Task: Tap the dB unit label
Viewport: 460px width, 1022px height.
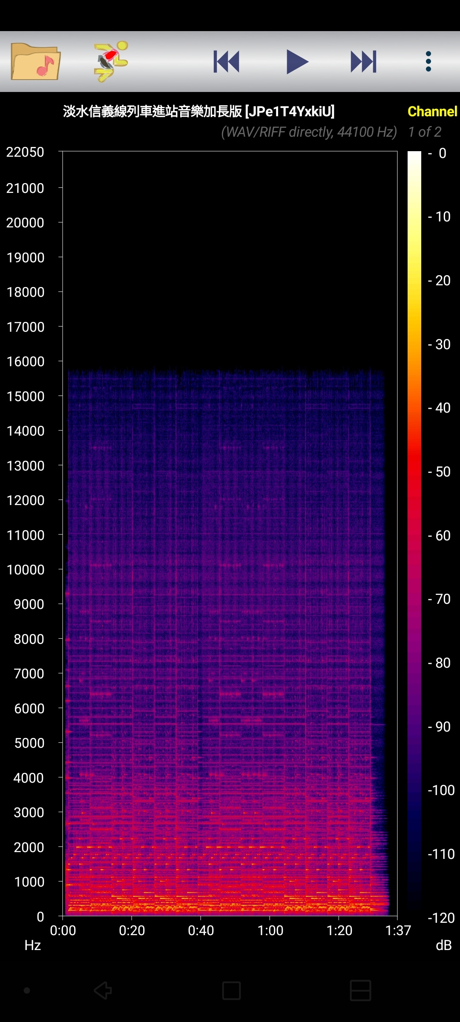Action: point(444,945)
